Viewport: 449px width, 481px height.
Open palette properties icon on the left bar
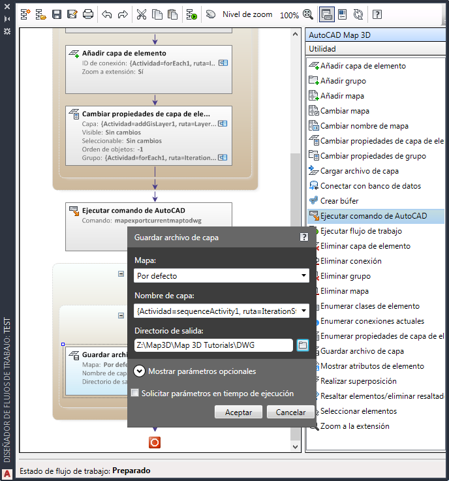(x=7, y=31)
